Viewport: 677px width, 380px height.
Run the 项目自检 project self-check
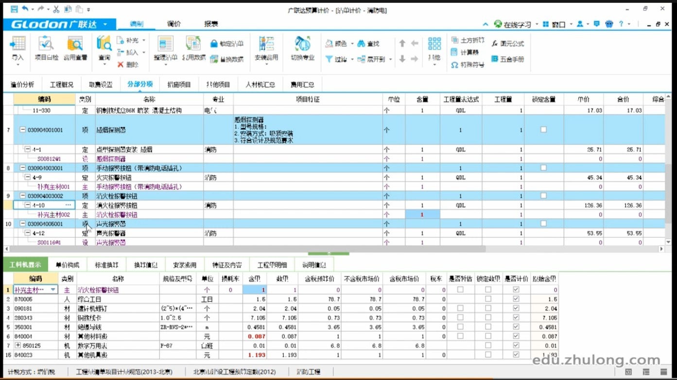coord(47,48)
